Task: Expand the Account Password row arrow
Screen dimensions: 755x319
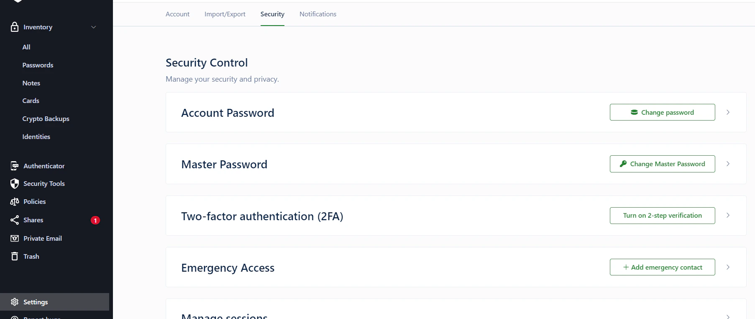Action: tap(728, 112)
